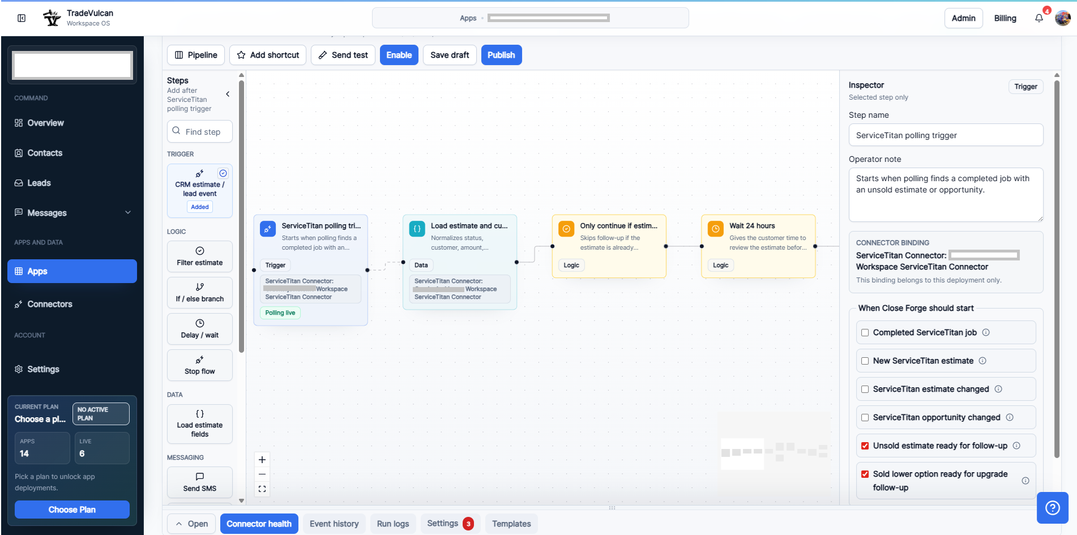This screenshot has width=1077, height=535.
Task: Uncheck Unsold estimate ready for follow-up
Action: 865,446
